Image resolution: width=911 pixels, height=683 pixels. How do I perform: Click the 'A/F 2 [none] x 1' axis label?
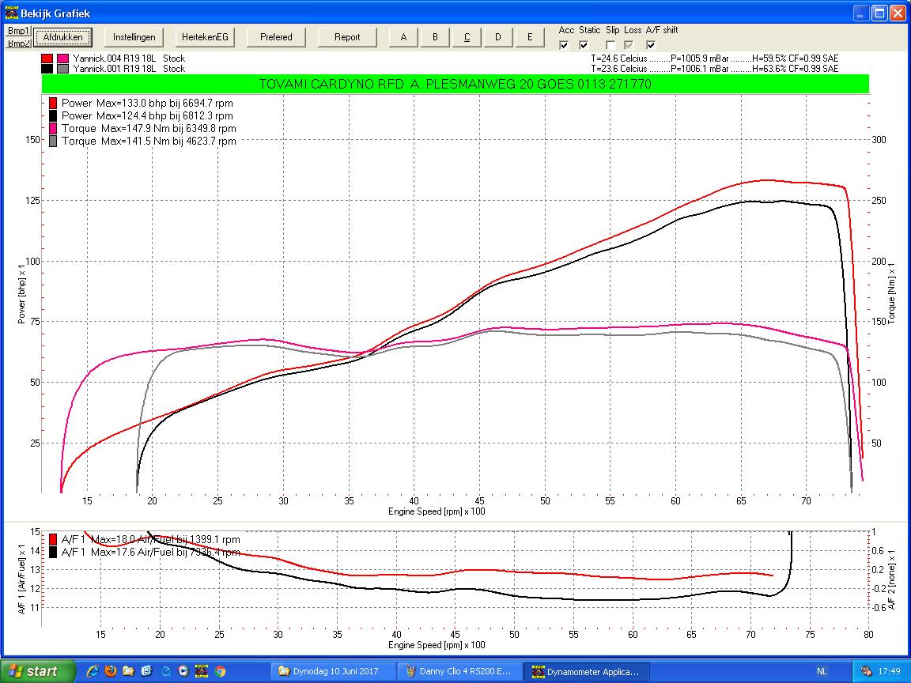coord(892,579)
